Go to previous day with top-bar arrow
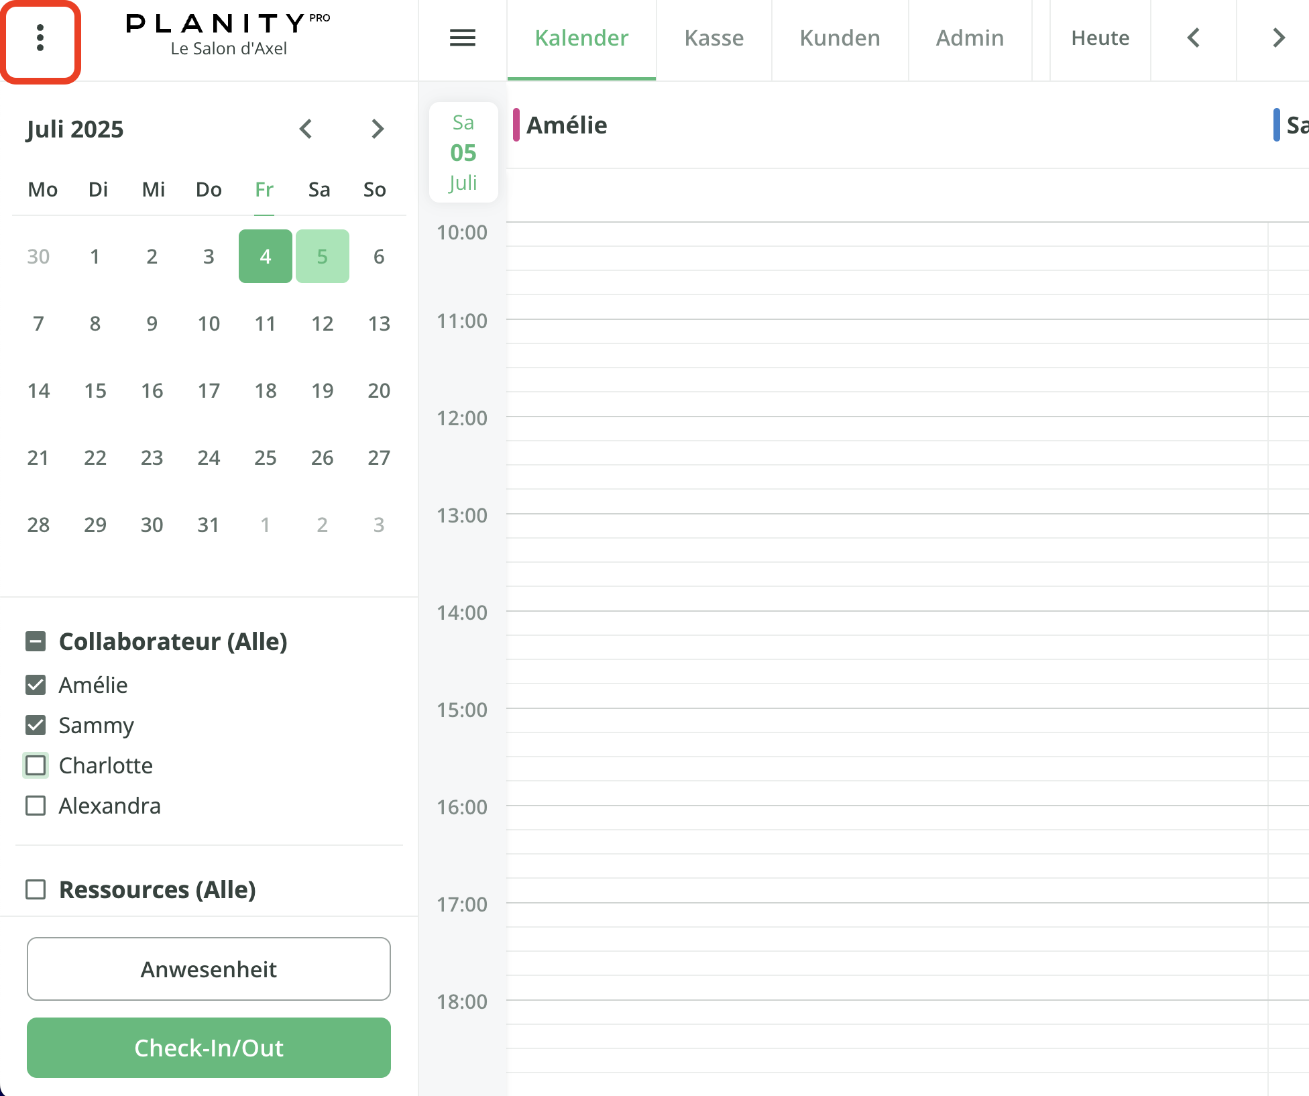The image size is (1309, 1096). pos(1193,38)
